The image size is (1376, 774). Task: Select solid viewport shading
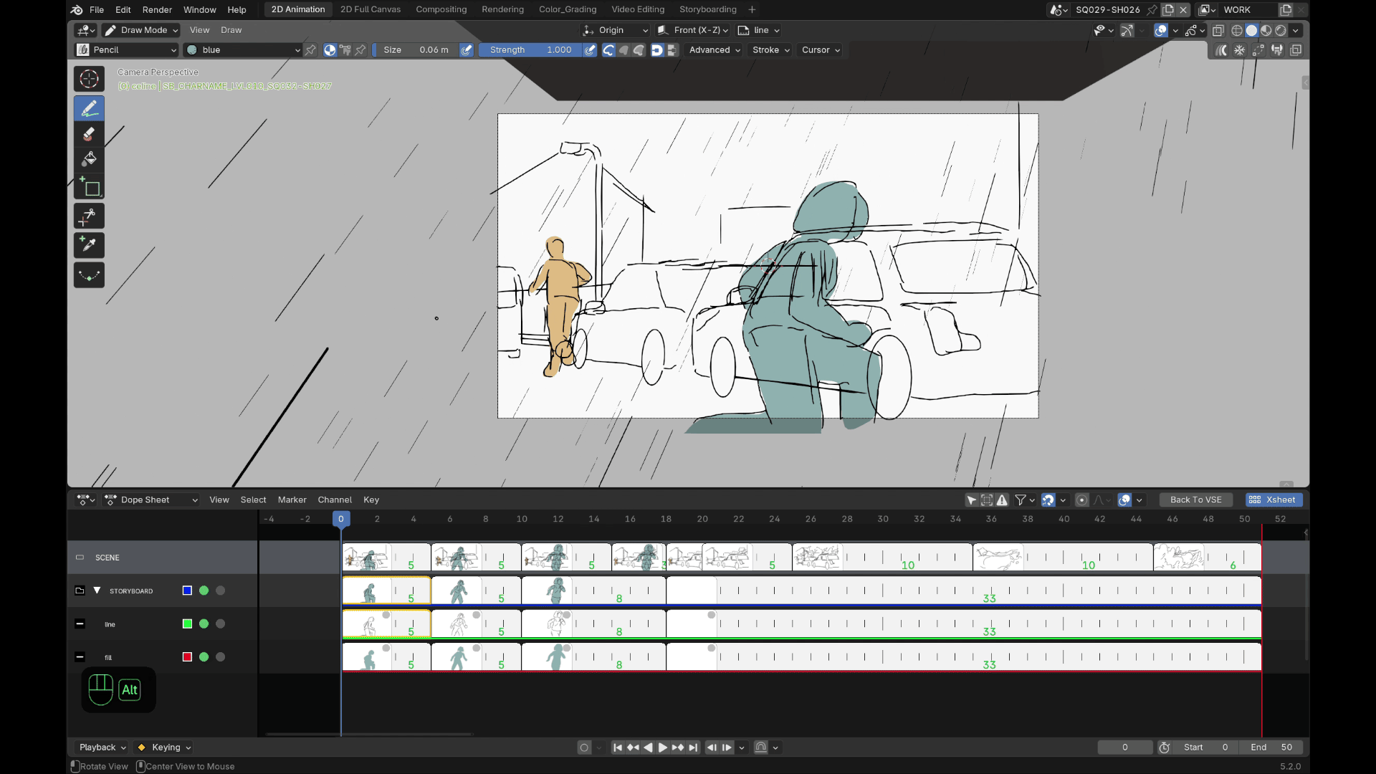[1251, 30]
